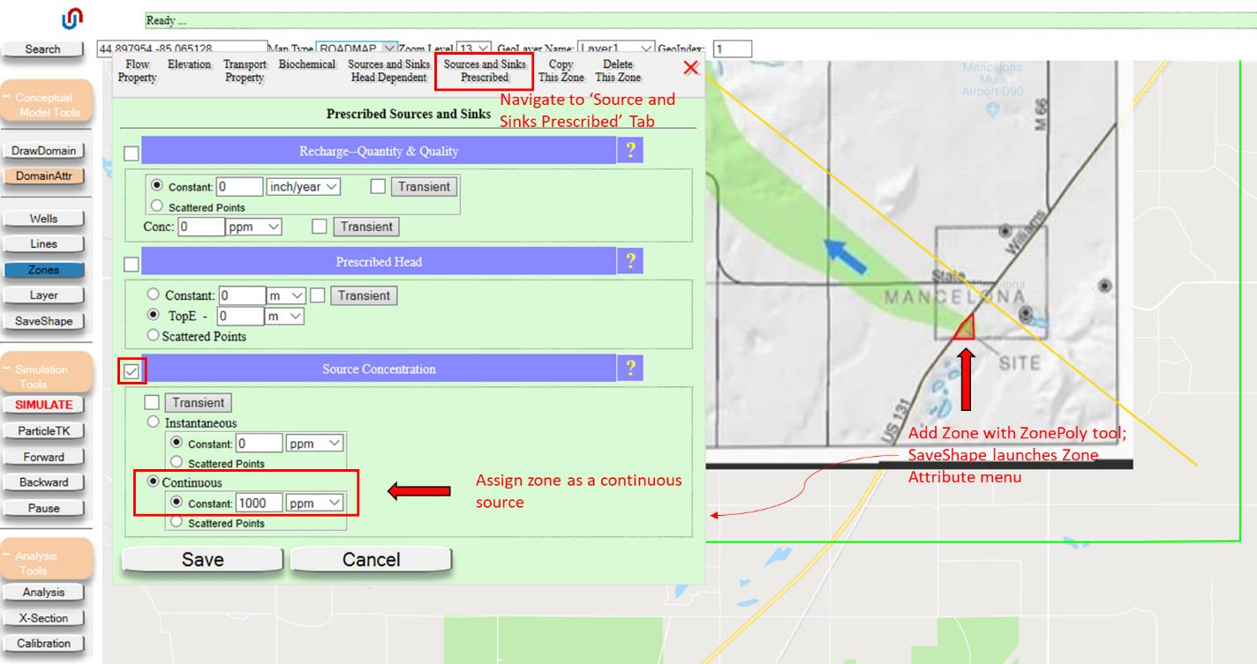This screenshot has width=1257, height=664.
Task: Select Instantaneous Constant radio button
Action: coord(177,443)
